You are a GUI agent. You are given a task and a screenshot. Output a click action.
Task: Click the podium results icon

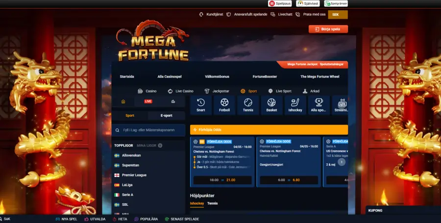(173, 101)
